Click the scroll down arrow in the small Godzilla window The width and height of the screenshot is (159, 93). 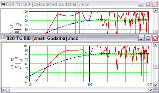tap(156, 85)
